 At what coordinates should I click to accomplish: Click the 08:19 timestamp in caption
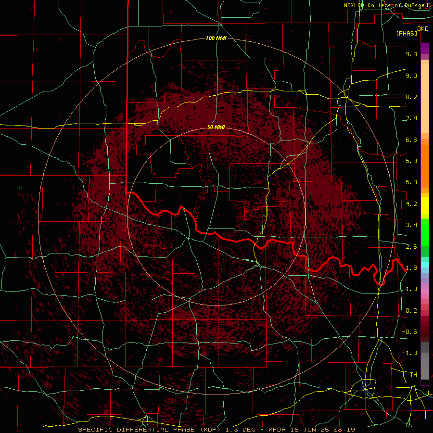(x=344, y=430)
